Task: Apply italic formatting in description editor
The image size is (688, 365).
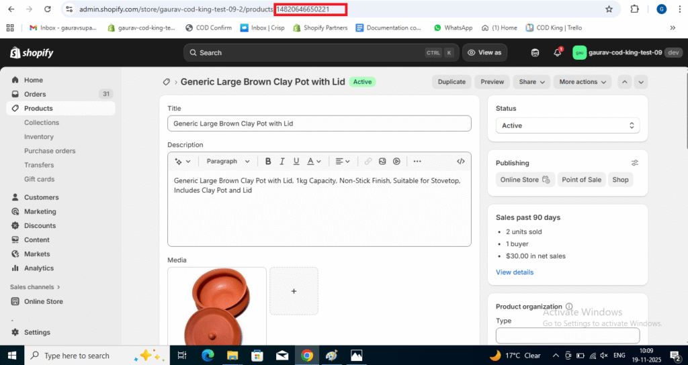Action: (282, 161)
